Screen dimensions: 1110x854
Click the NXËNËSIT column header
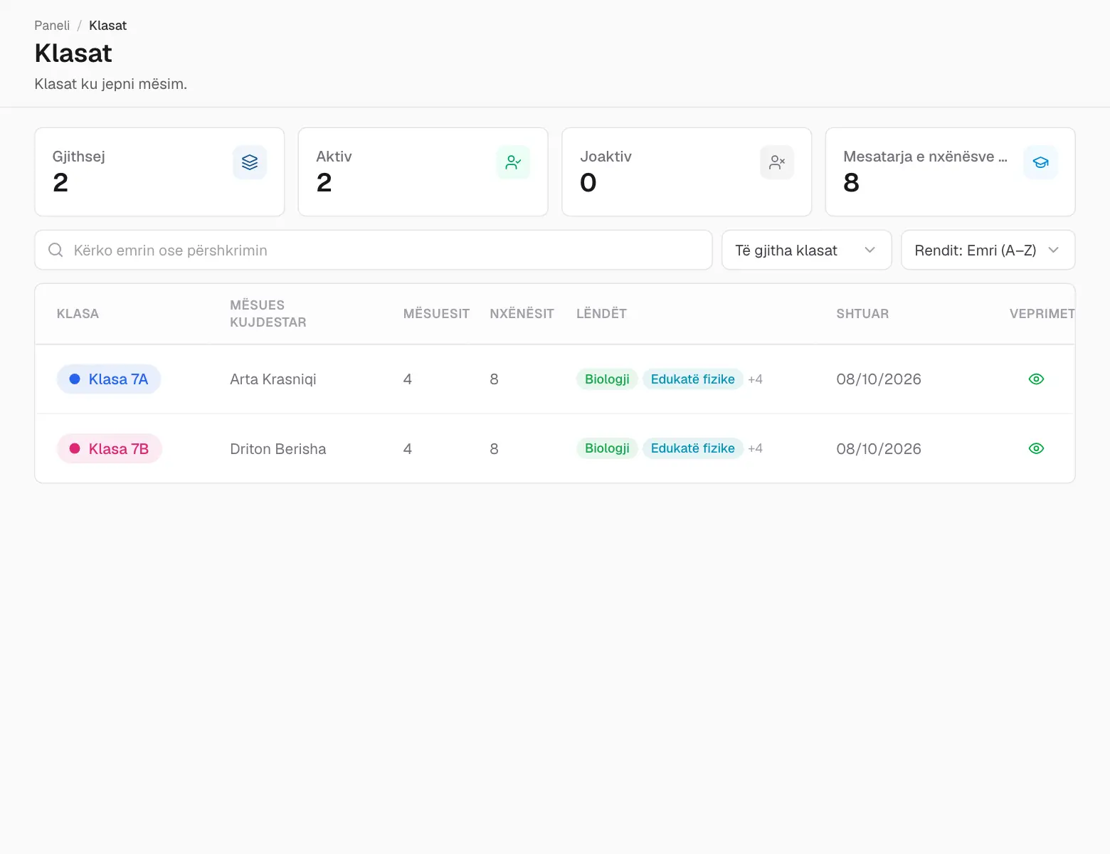point(522,314)
